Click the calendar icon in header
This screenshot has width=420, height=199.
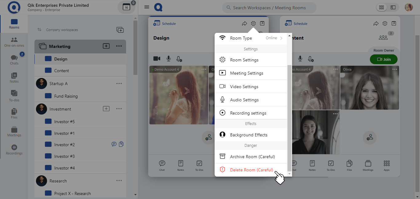coord(126,7)
